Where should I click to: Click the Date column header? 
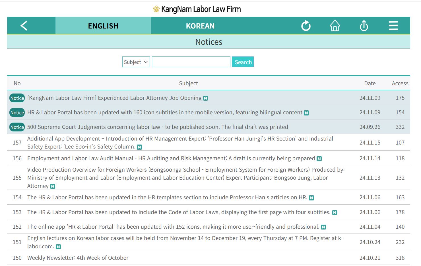(370, 83)
